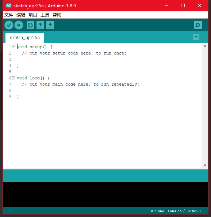The width and height of the screenshot is (211, 217).
Task: Click the editor scrollbar down arrow
Action: [205, 165]
